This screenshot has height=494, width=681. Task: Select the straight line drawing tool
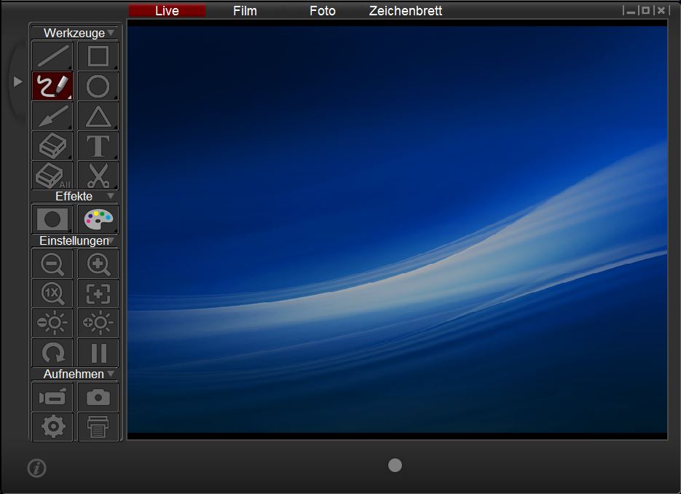coord(52,56)
